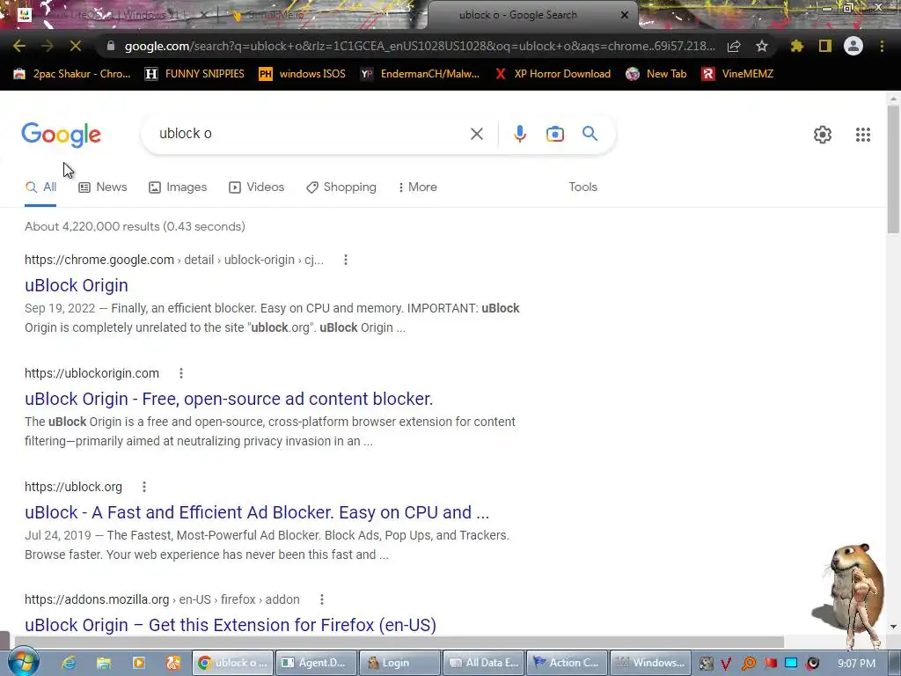Open Windows Media Player on taskbar
901x676 pixels.
pyautogui.click(x=139, y=663)
